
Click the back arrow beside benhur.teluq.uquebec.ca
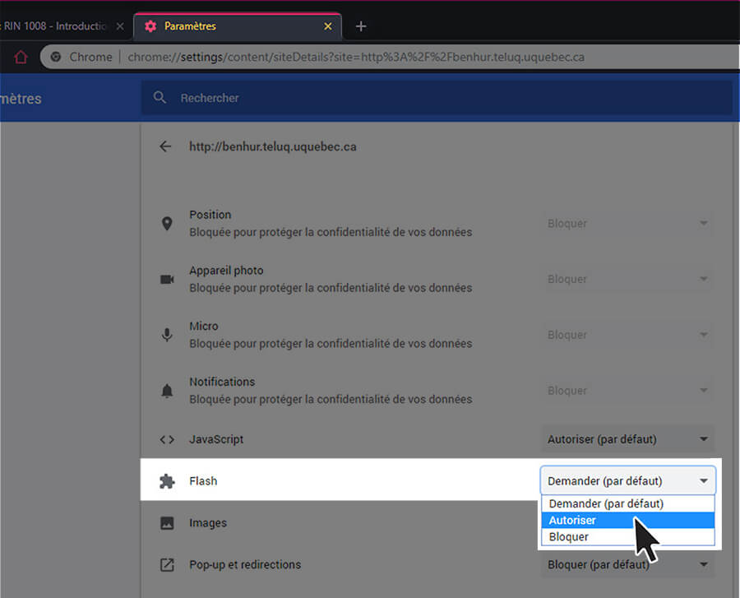pyautogui.click(x=165, y=146)
